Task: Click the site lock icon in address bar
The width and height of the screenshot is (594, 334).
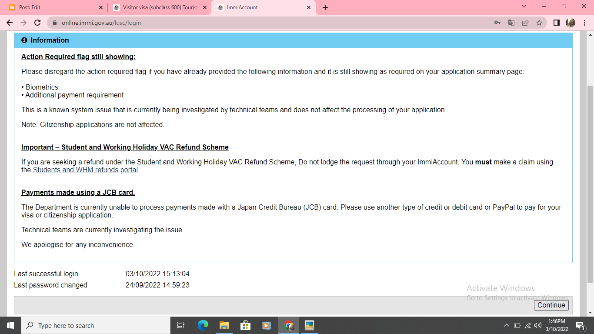Action: (55, 23)
